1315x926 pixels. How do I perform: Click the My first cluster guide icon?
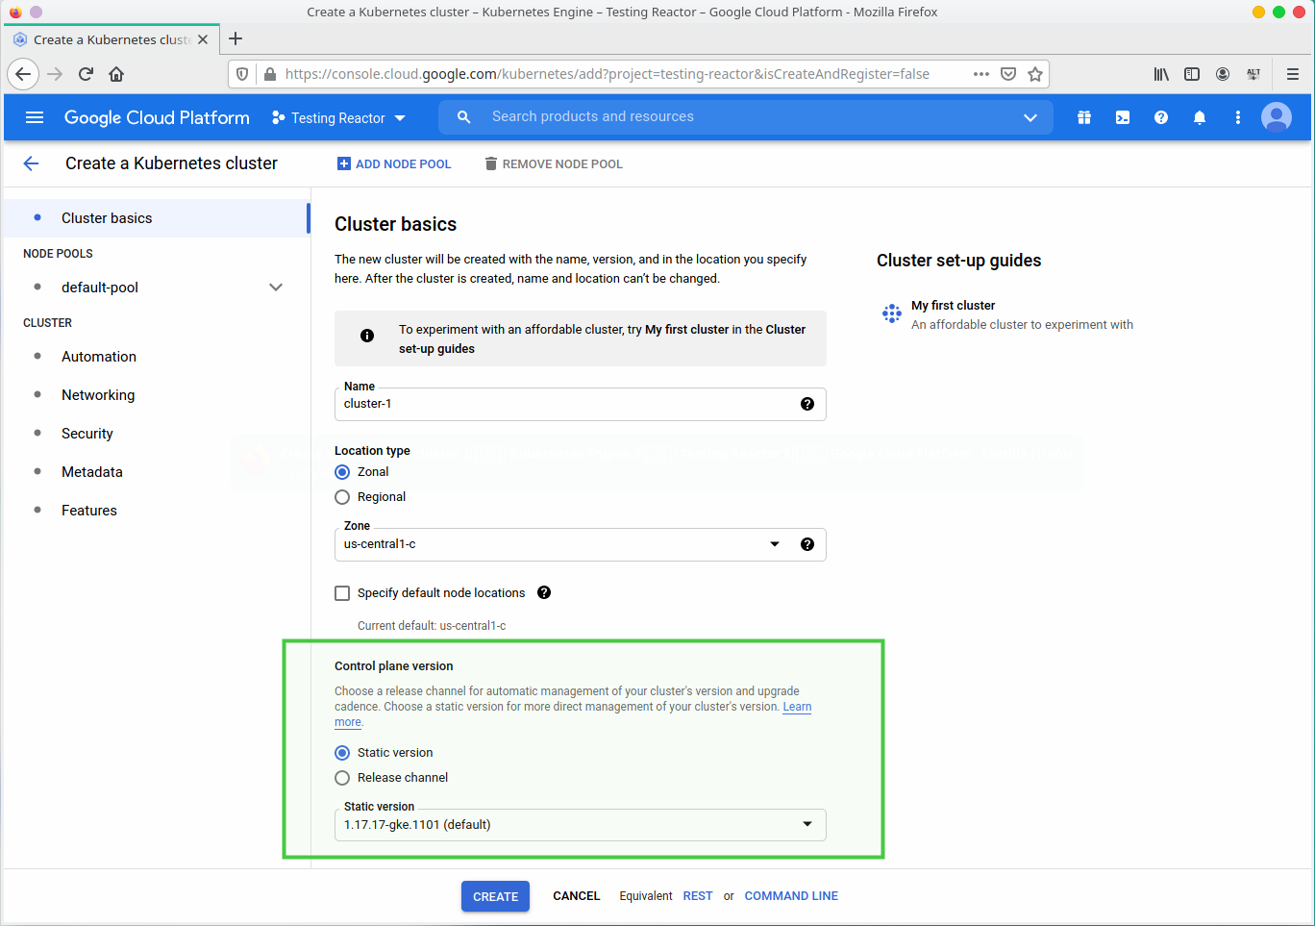(x=891, y=313)
